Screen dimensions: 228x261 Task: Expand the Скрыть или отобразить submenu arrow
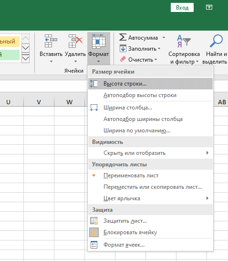pos(207,153)
